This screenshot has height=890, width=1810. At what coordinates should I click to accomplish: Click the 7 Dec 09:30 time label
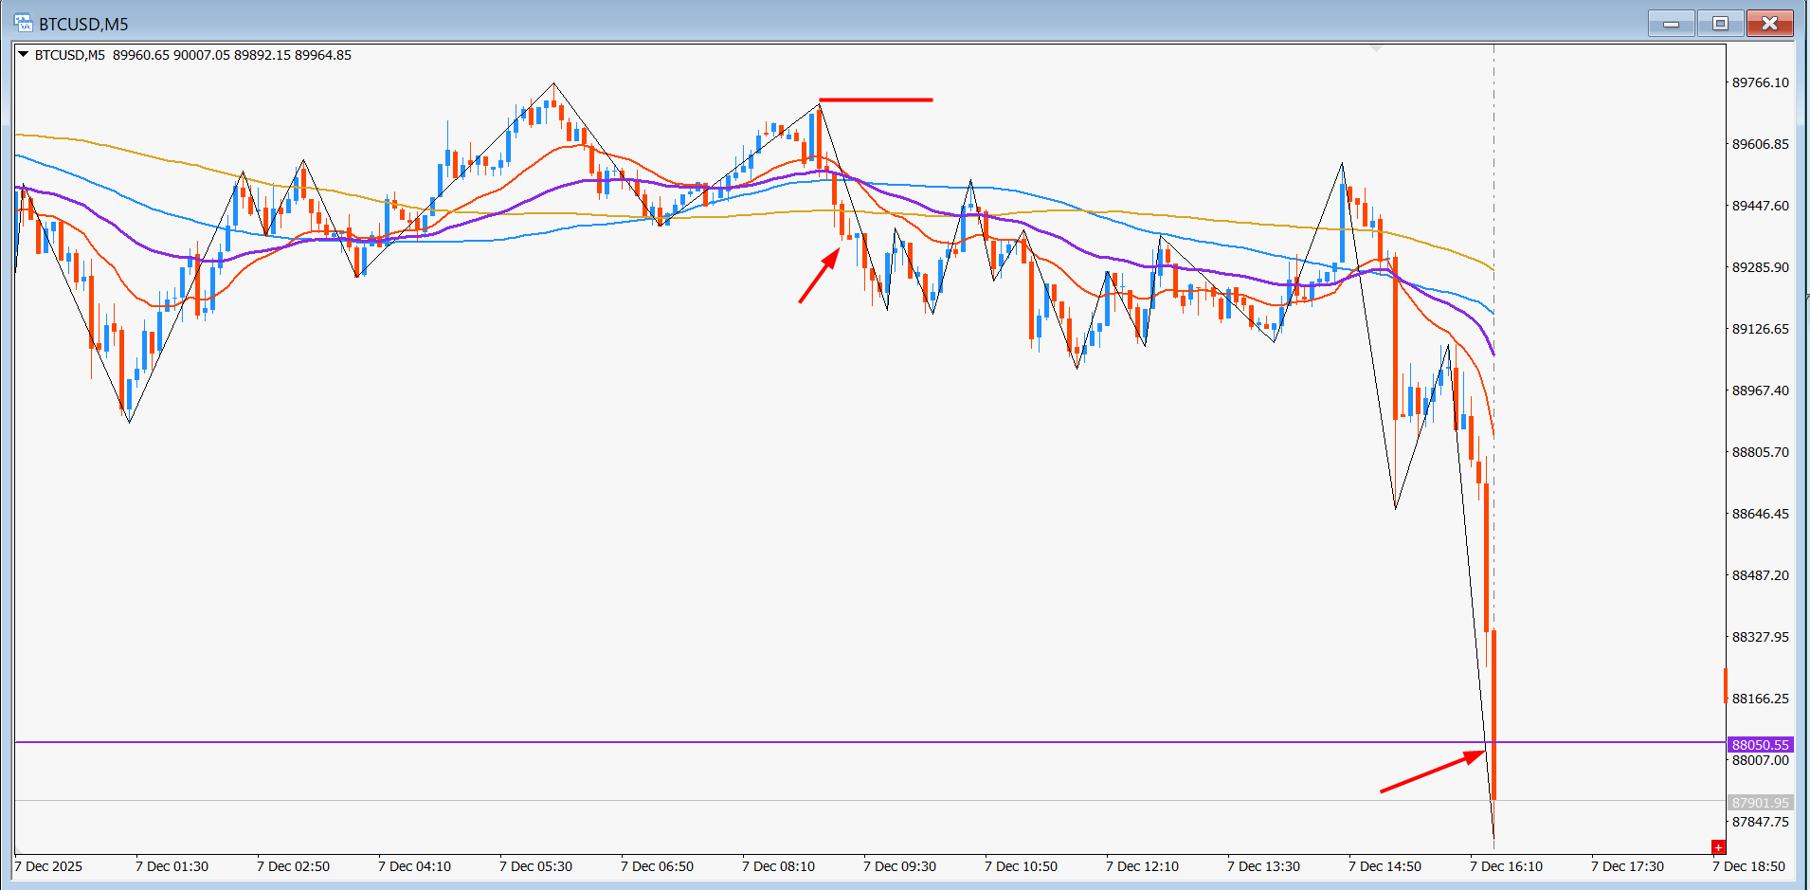pos(900,866)
